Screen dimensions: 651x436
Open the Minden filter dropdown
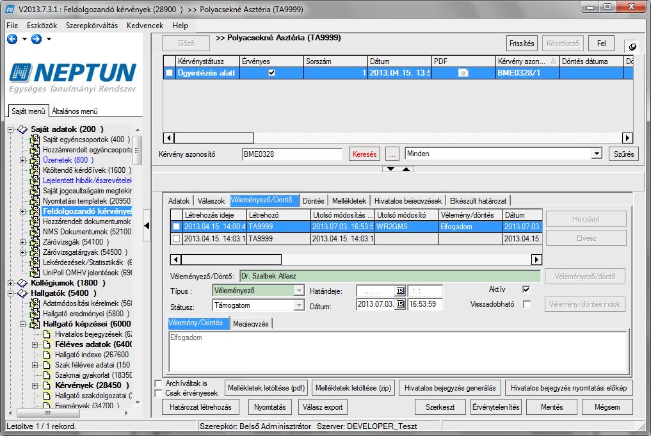coord(597,154)
